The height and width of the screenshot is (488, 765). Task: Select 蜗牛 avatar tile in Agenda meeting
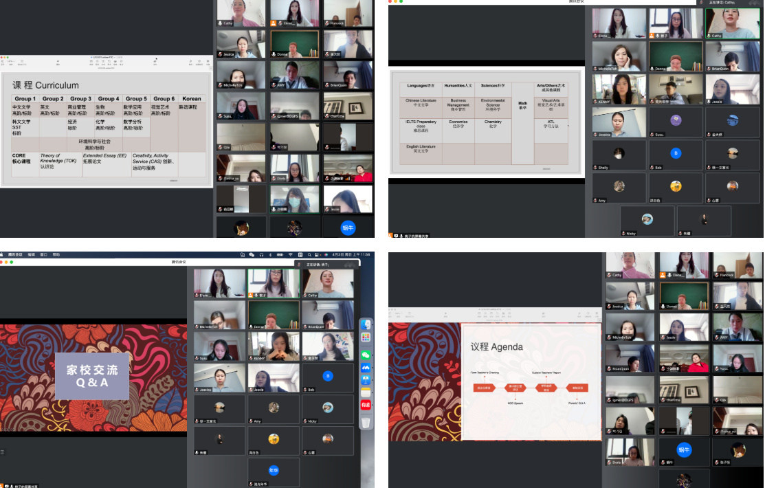point(684,452)
